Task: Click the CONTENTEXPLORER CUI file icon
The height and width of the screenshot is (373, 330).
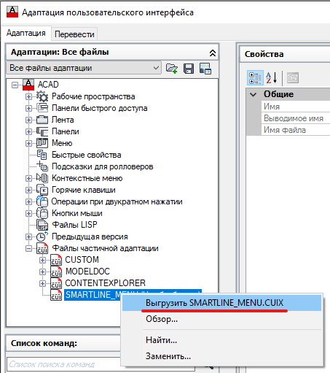Action: 56,283
